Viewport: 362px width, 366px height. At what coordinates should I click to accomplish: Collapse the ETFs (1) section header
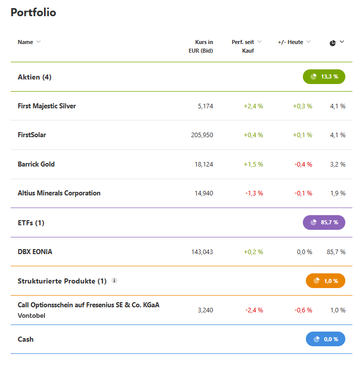point(31,223)
